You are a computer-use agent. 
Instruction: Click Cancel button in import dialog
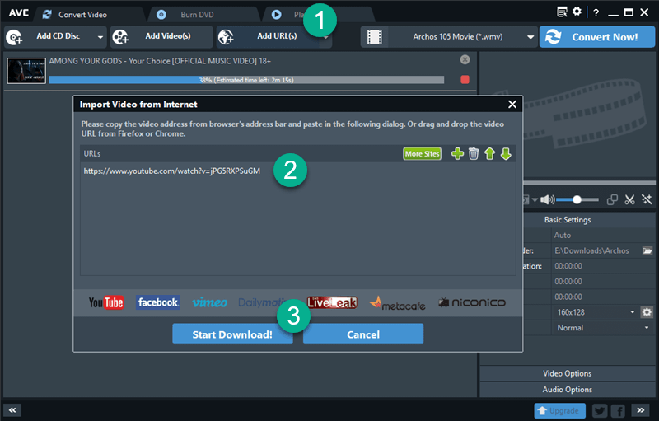(x=363, y=334)
